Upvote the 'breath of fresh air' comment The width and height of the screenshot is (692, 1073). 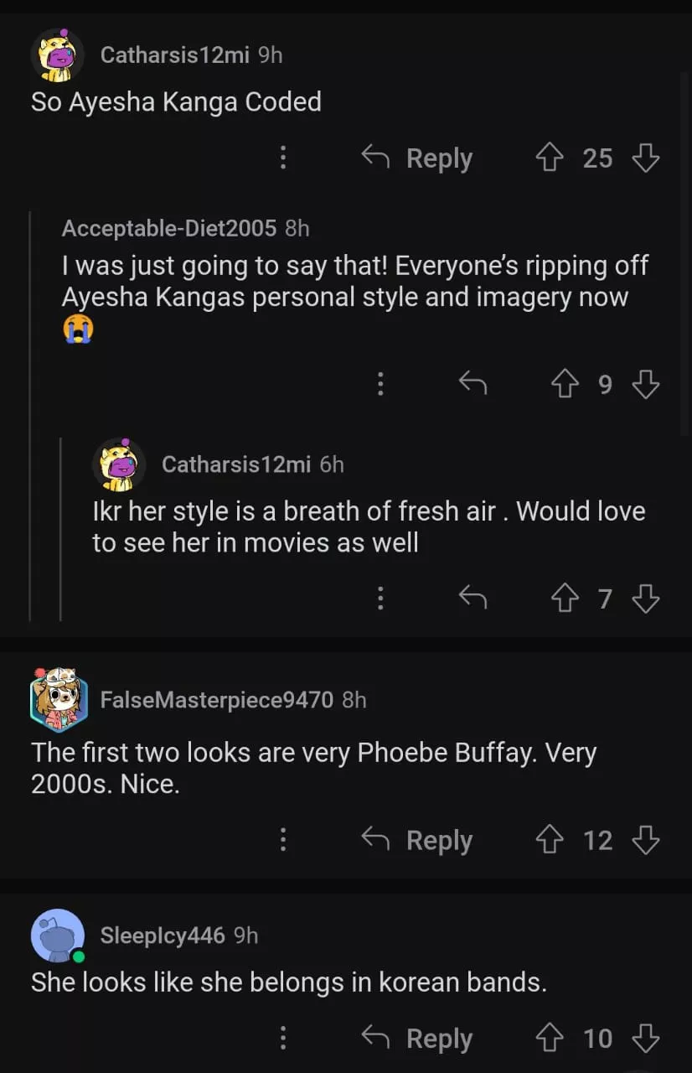(x=565, y=599)
